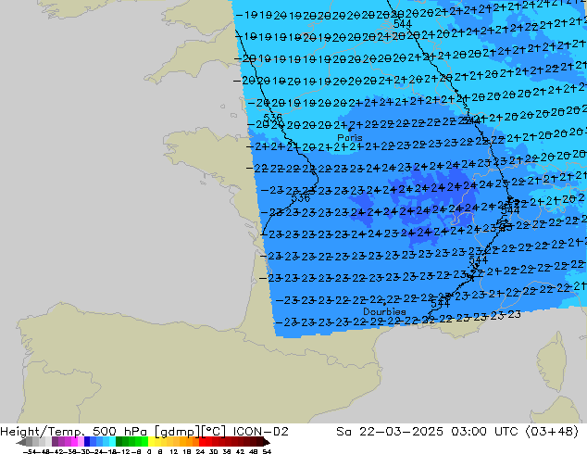
Task: Click the Paris city marker dot
Action: click(349, 130)
